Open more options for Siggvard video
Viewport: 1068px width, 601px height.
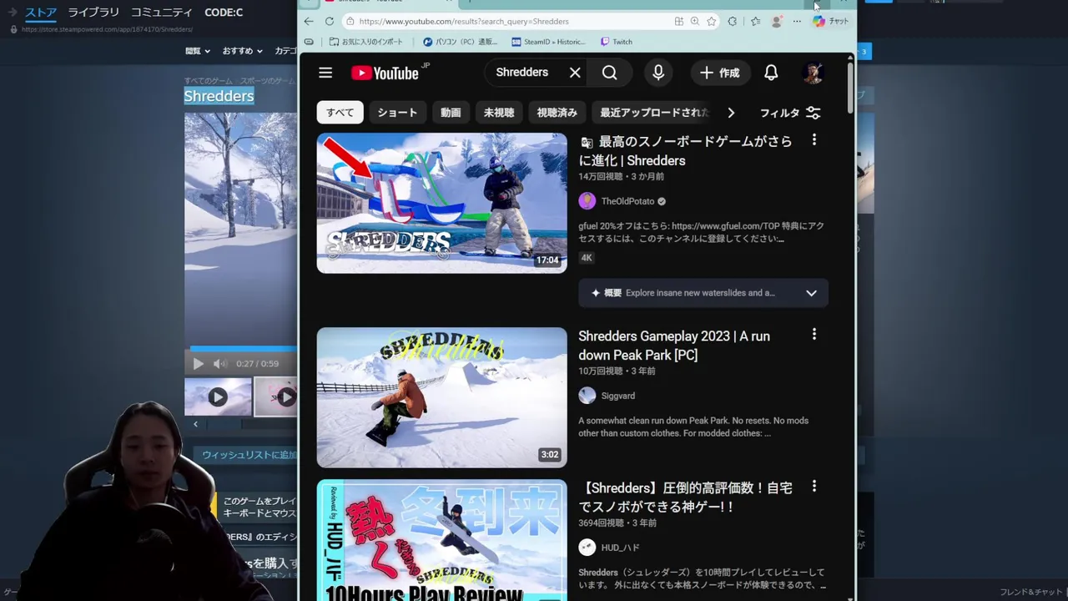814,335
